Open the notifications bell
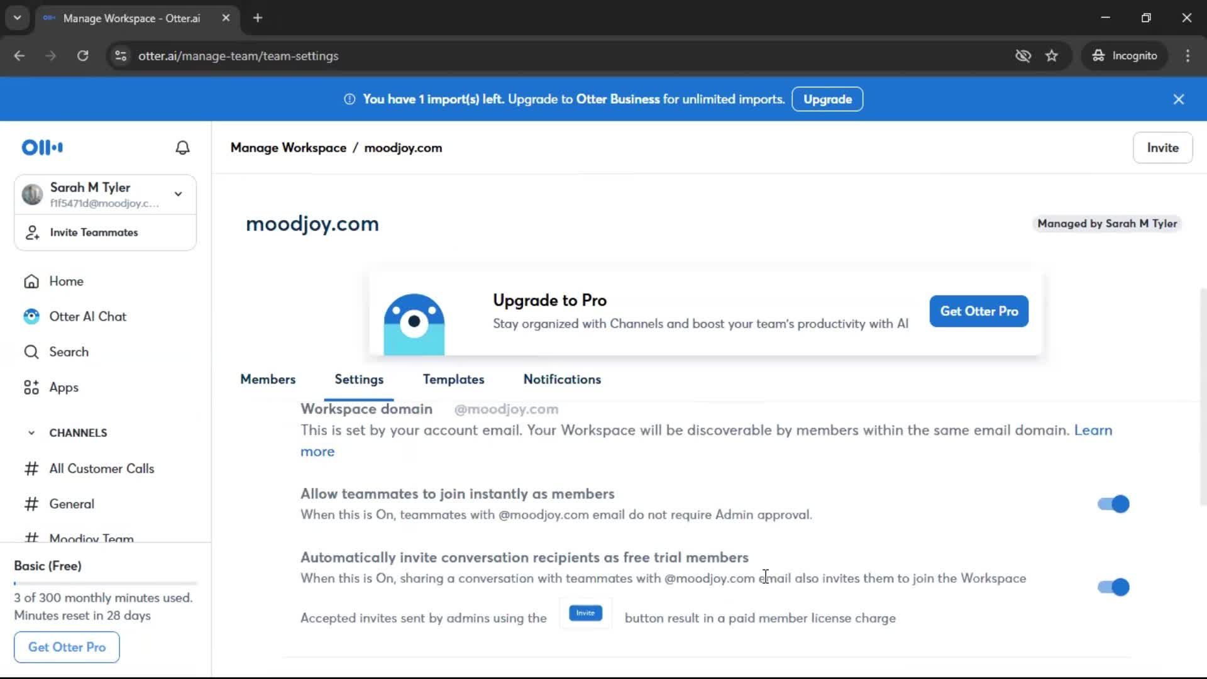Viewport: 1207px width, 679px height. (x=182, y=148)
